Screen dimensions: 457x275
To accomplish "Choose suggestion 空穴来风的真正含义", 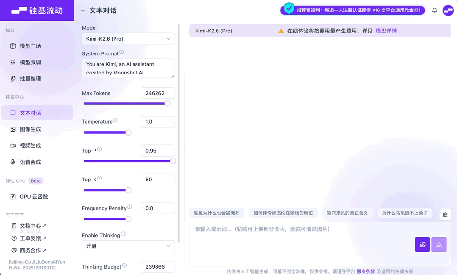I will 347,213.
